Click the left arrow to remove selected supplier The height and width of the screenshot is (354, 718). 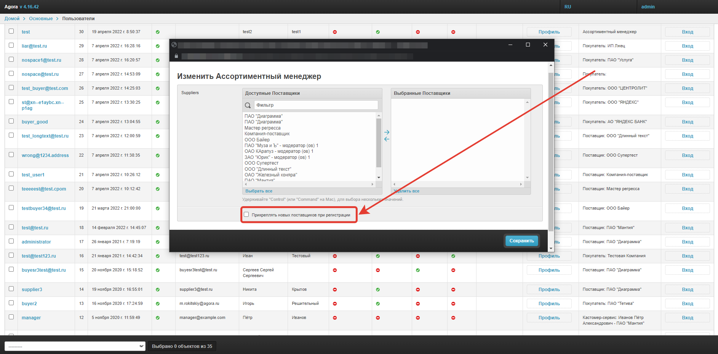[387, 139]
